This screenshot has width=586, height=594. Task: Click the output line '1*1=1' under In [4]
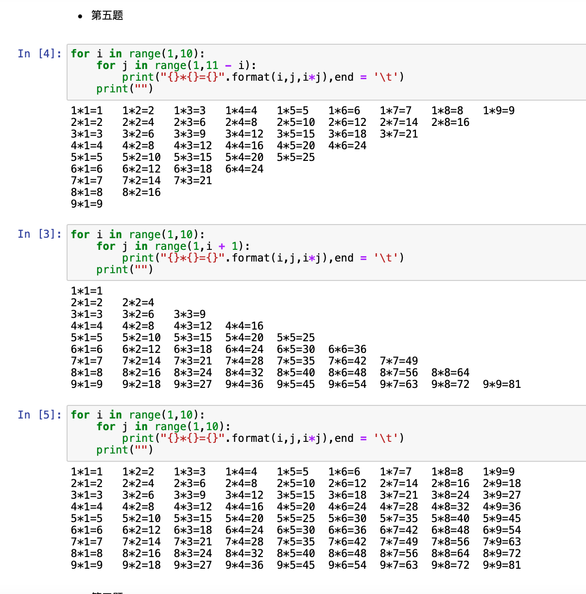(86, 110)
